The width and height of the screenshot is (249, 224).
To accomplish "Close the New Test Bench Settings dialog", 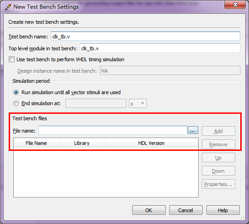I will [235, 5].
